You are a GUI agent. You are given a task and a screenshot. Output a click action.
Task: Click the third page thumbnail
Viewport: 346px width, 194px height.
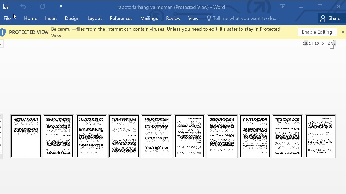click(91, 136)
